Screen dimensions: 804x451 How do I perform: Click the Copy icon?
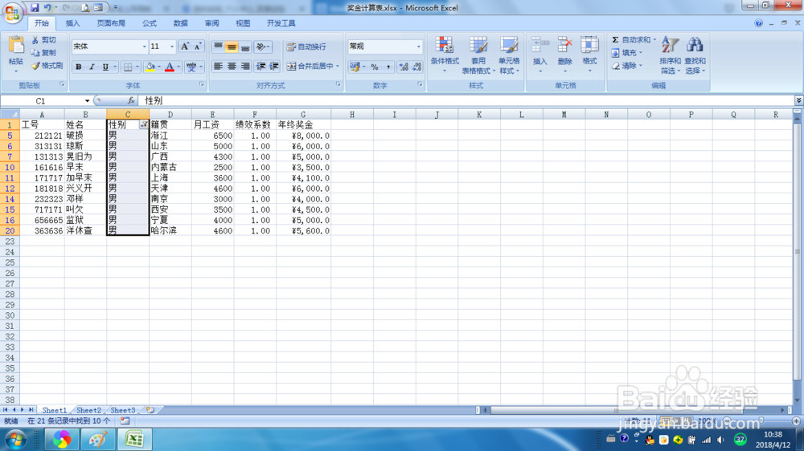pyautogui.click(x=35, y=53)
